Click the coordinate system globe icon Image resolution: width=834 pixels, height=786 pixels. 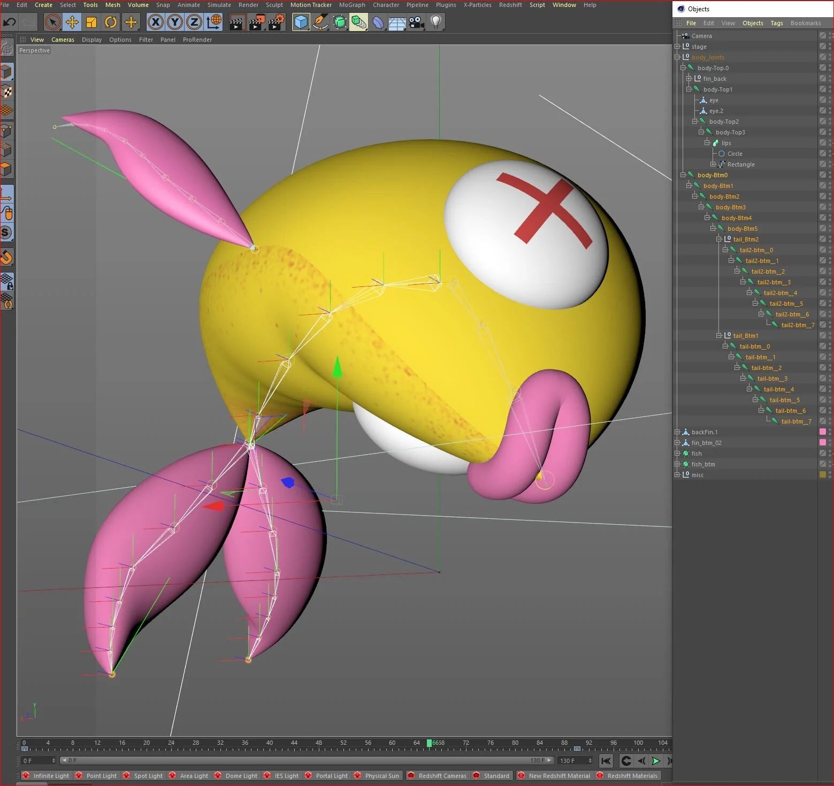coord(214,22)
